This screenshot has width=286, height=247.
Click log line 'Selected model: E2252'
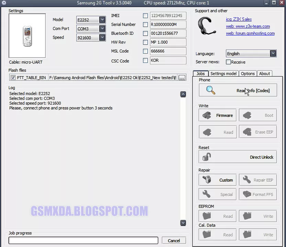[30, 94]
